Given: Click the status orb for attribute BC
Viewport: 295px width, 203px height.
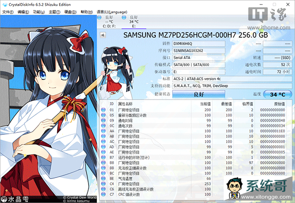Looking at the screenshot, I should (103, 173).
